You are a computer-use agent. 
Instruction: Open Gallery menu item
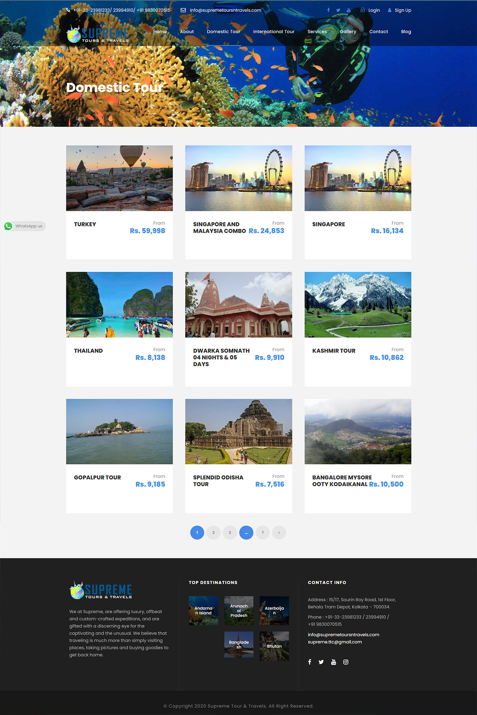point(348,31)
